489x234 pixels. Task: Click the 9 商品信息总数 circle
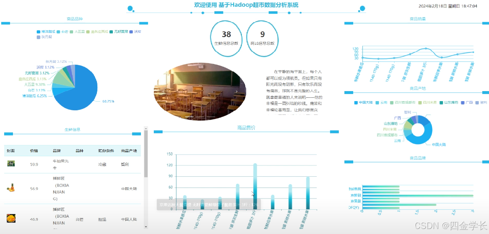point(262,39)
